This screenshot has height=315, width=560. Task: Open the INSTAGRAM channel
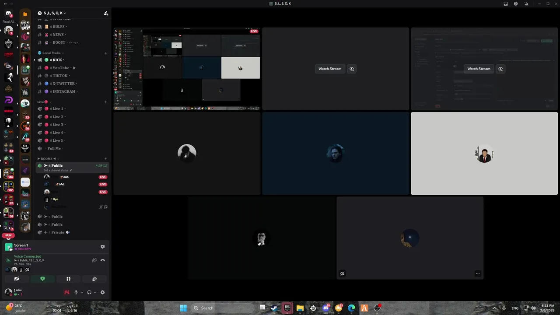click(x=72, y=91)
